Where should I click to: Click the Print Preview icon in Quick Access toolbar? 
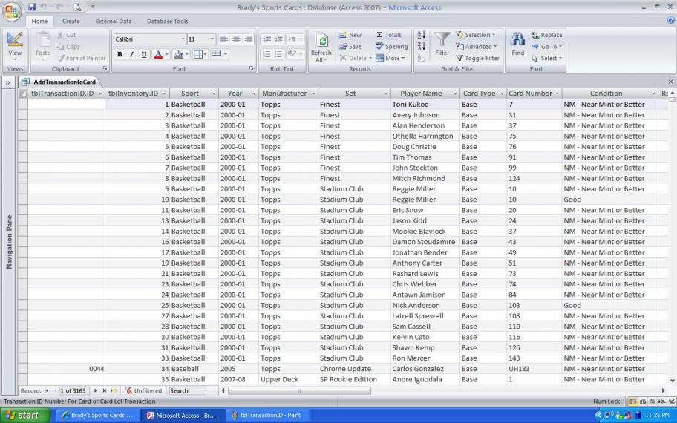[77, 7]
